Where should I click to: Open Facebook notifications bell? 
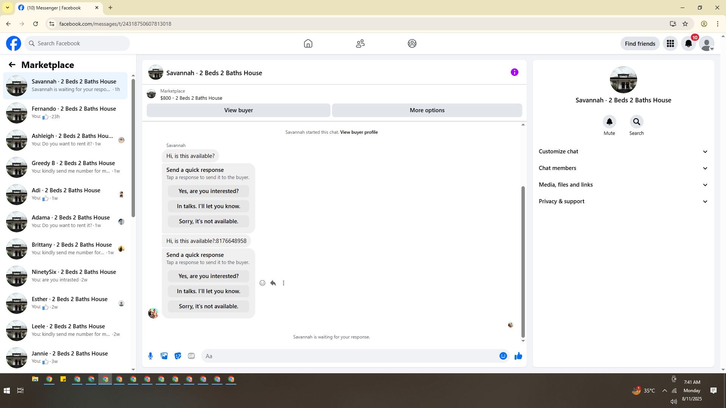point(688,43)
